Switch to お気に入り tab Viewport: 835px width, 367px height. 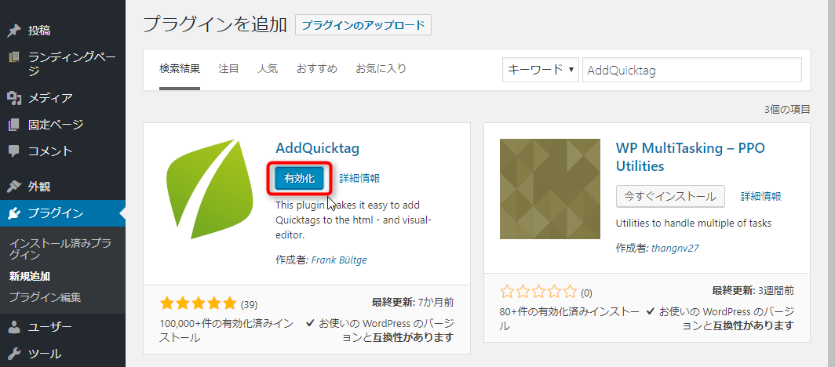pos(381,68)
